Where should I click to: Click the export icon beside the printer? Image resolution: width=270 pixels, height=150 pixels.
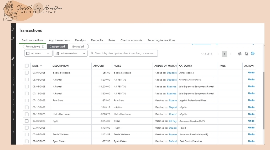click(x=246, y=54)
